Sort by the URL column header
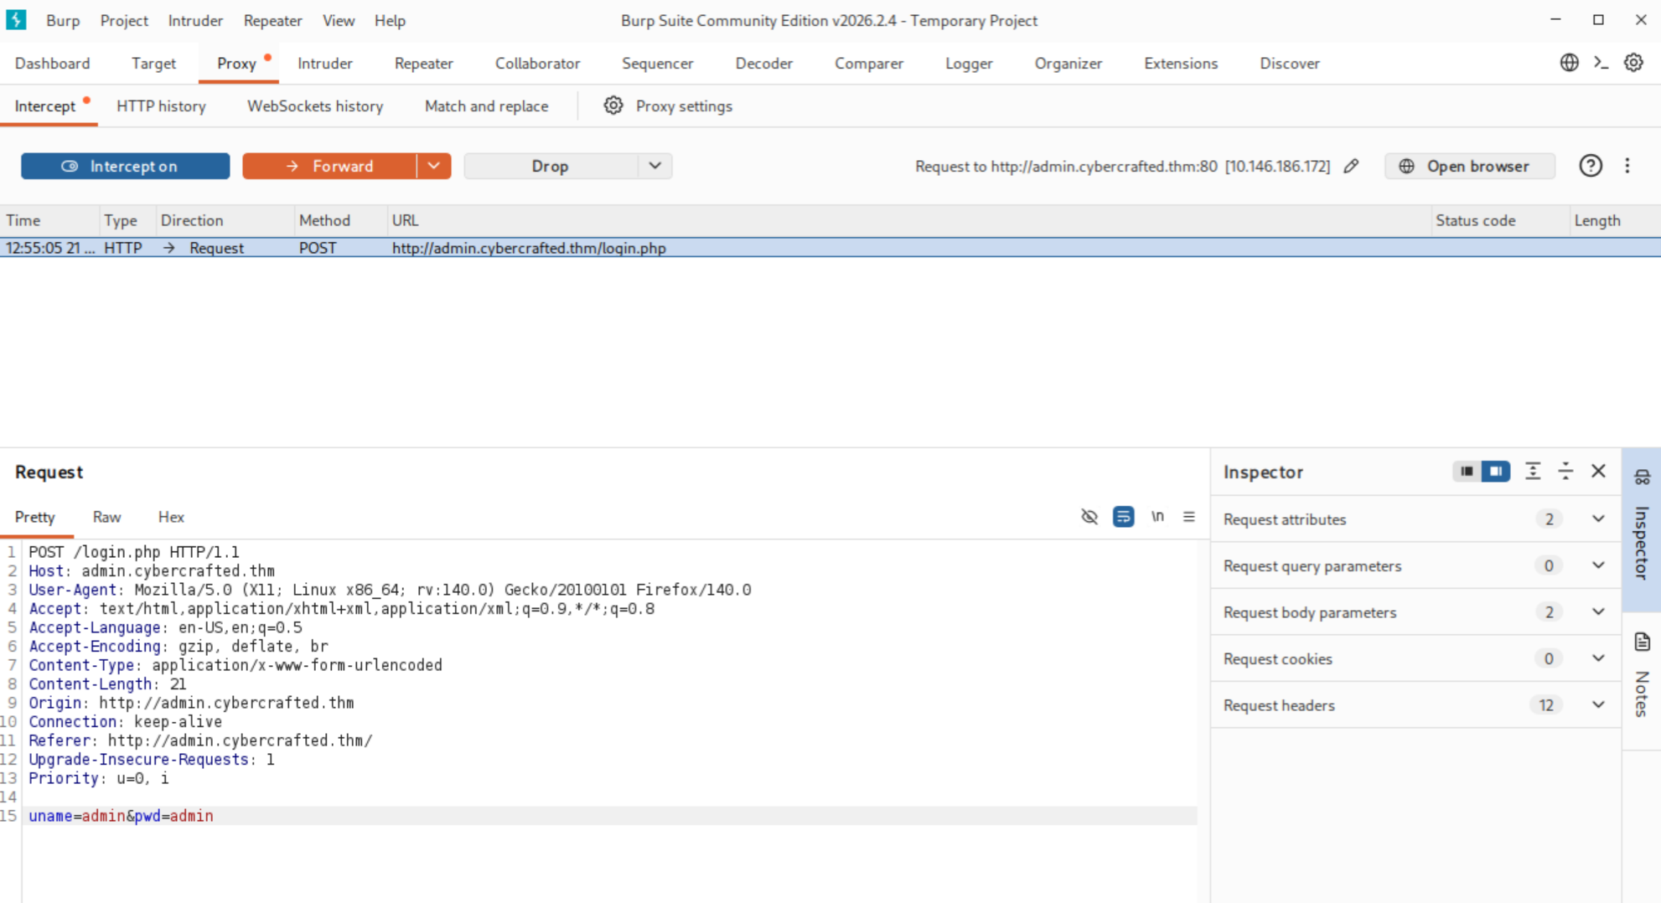Image resolution: width=1661 pixels, height=903 pixels. click(908, 220)
